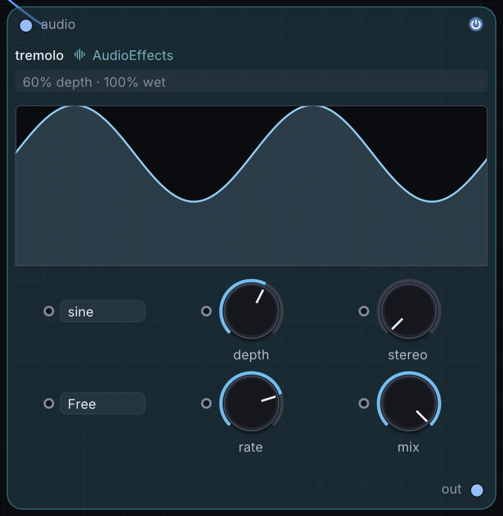Screen dimensions: 503x516
Task: Click the rate knob
Action: pos(251,403)
